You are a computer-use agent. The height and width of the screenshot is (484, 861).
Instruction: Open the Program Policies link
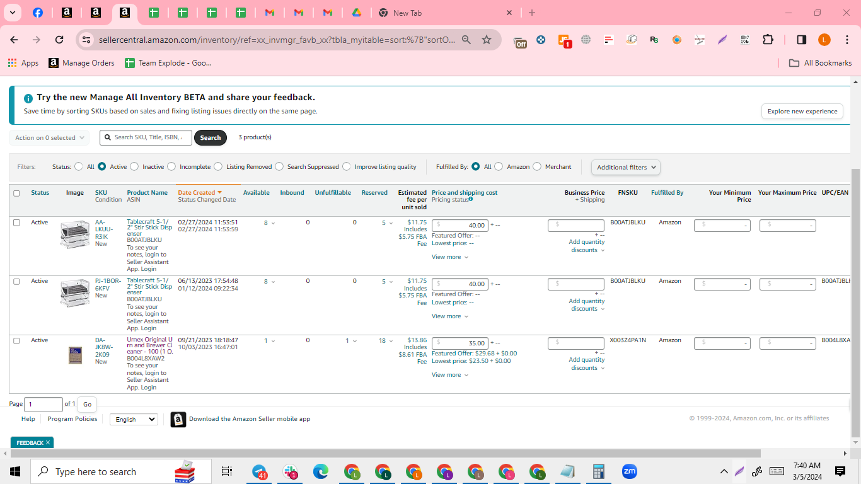tap(72, 419)
